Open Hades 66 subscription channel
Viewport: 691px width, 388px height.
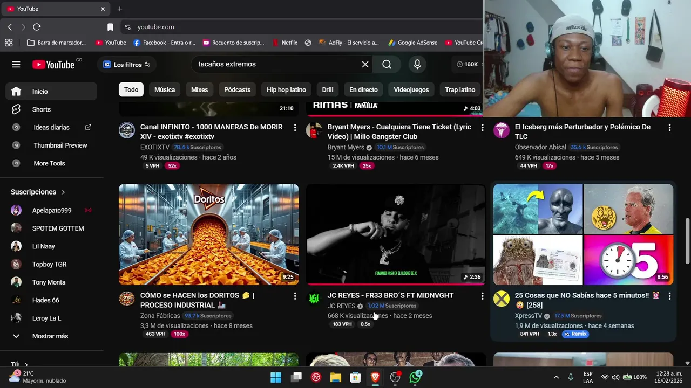tap(51, 300)
